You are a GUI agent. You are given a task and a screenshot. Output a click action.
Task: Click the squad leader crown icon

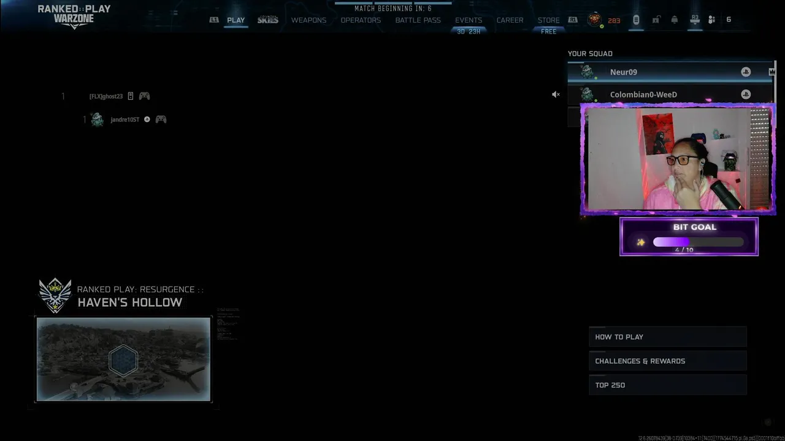[772, 72]
